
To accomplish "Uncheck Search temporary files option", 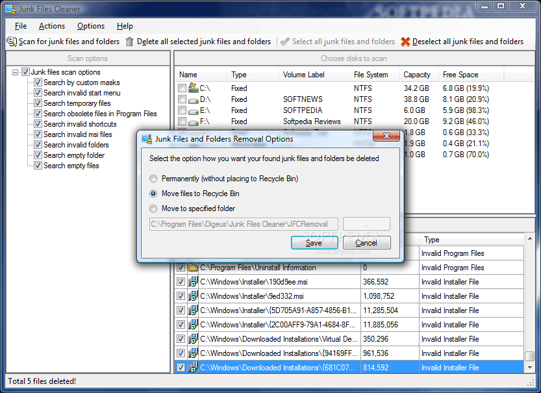I will pos(38,103).
